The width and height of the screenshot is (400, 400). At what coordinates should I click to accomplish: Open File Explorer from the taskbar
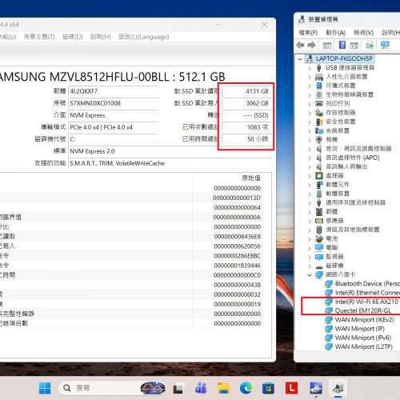(223, 388)
